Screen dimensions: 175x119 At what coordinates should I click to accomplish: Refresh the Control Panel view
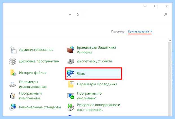click(x=78, y=14)
